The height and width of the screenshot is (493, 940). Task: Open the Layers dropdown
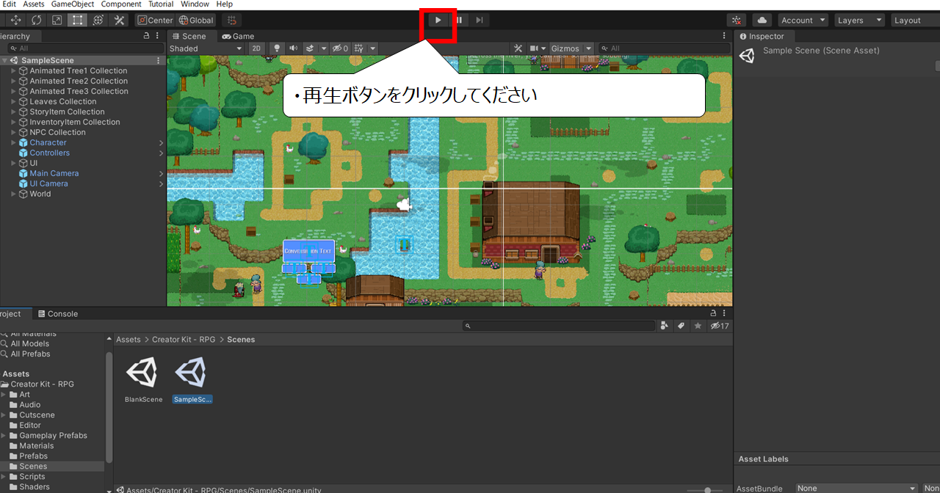pos(858,20)
